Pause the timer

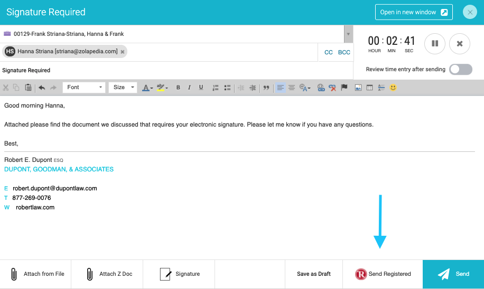435,43
